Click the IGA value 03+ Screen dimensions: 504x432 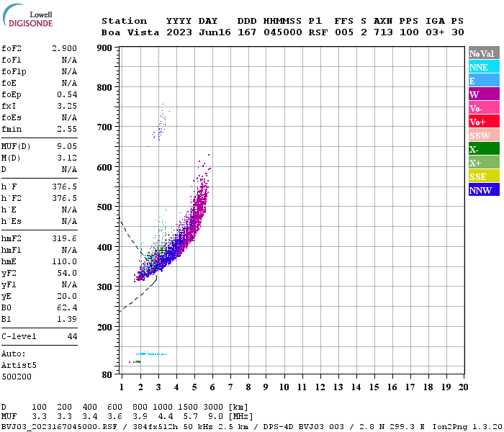435,32
